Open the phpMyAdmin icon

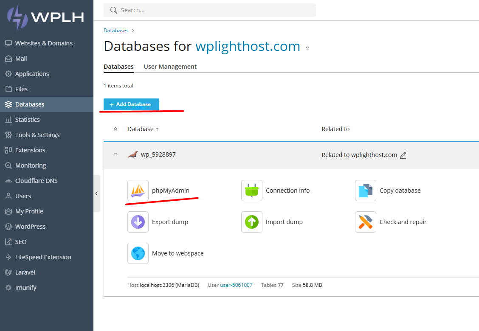click(x=138, y=191)
